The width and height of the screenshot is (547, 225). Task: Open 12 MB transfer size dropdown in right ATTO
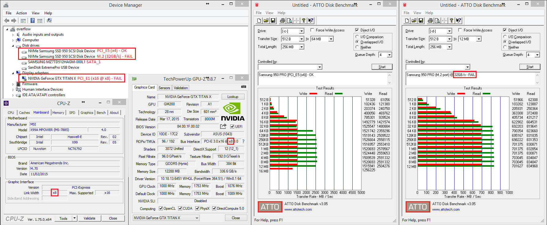(x=479, y=39)
